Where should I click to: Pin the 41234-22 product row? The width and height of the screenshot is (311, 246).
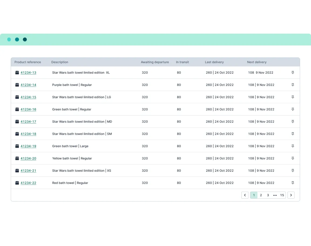293,183
